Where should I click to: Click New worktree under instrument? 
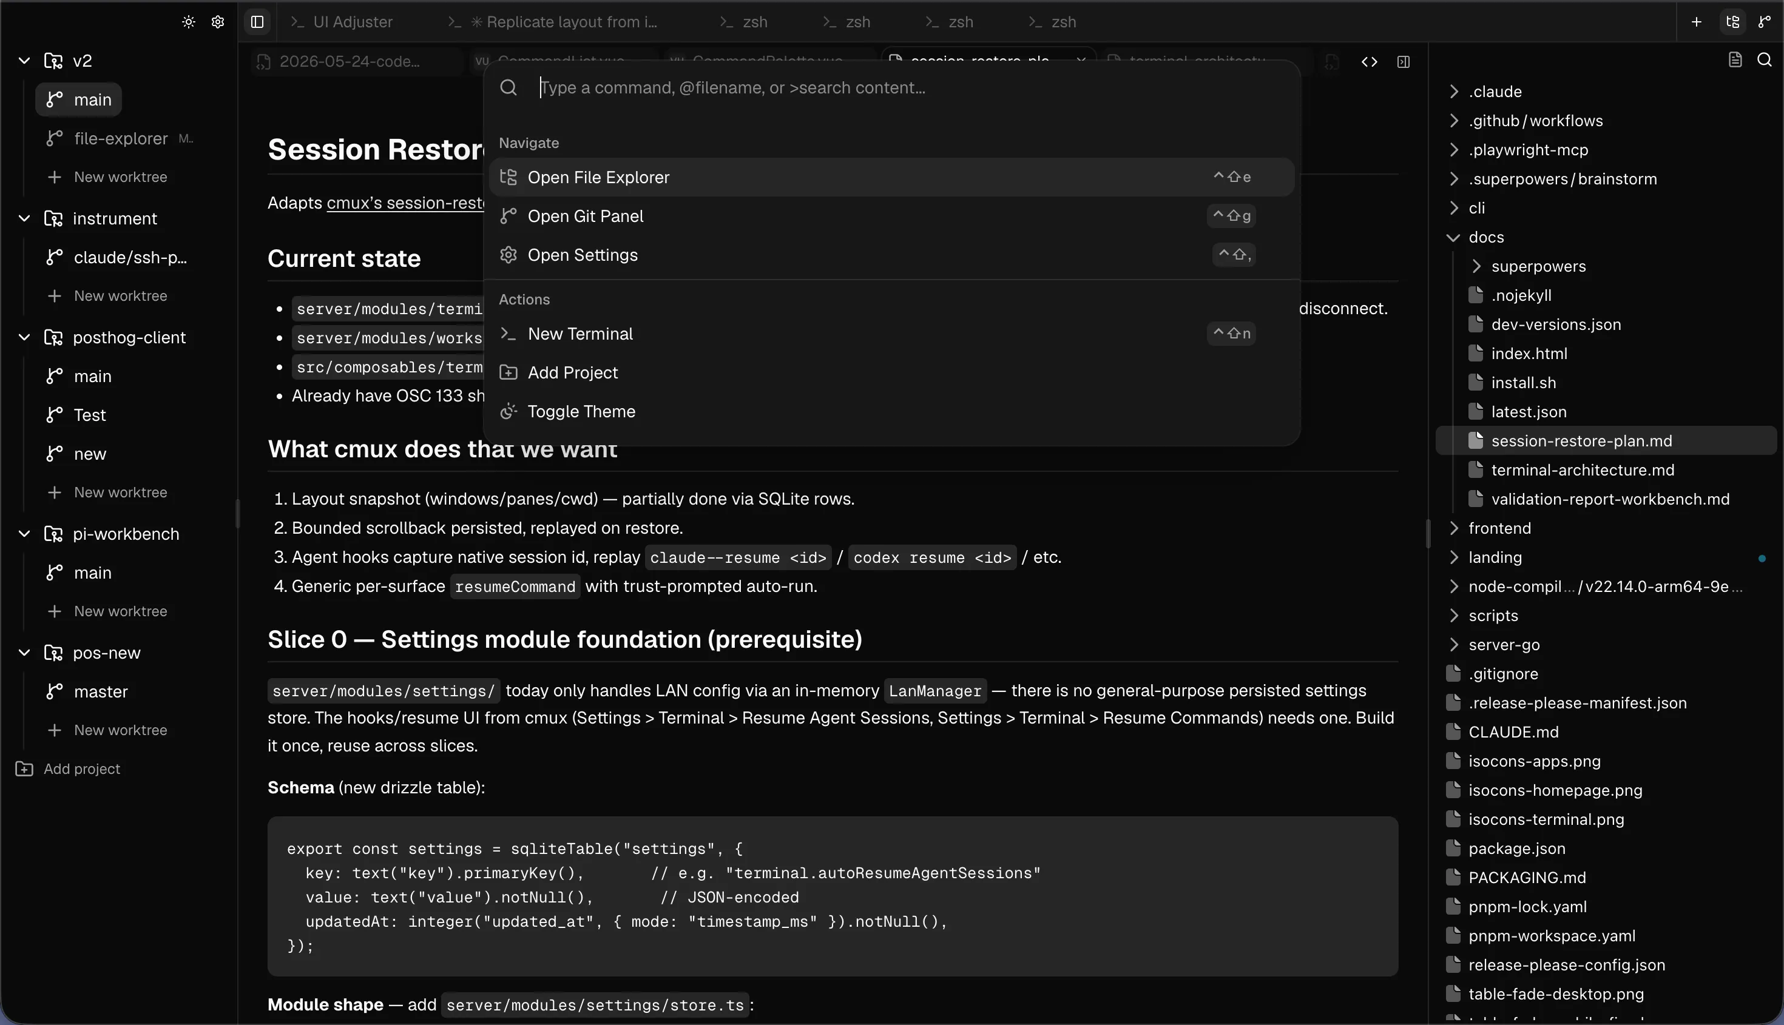(x=108, y=297)
